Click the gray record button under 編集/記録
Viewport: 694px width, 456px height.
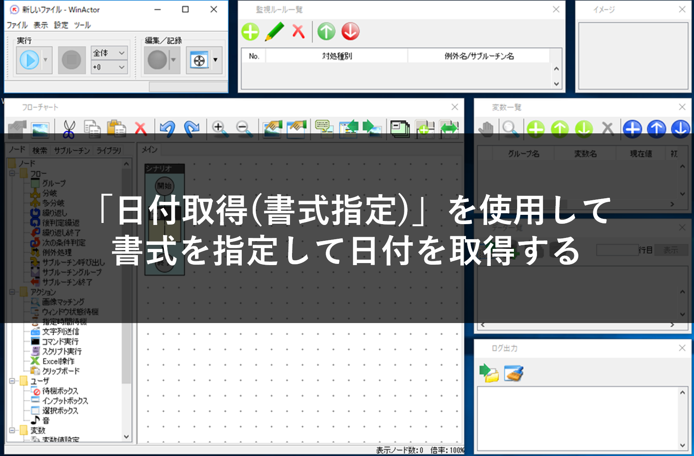click(157, 60)
